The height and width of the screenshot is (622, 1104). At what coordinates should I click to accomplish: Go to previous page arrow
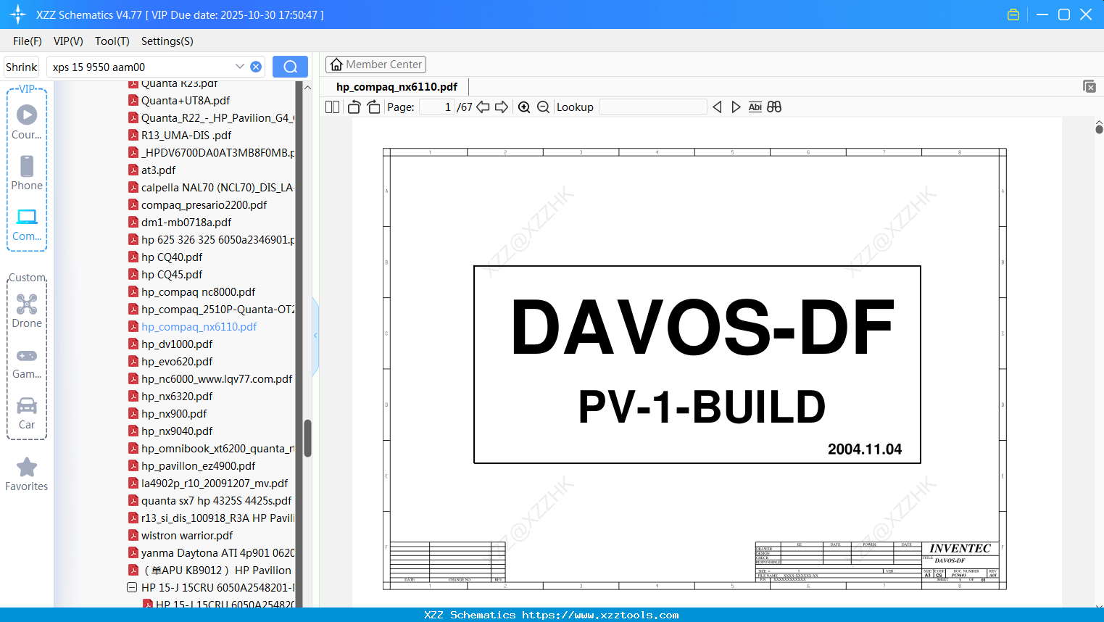(x=483, y=107)
